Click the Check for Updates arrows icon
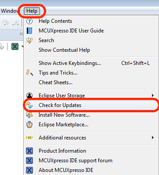159x175 pixels. click(x=29, y=105)
